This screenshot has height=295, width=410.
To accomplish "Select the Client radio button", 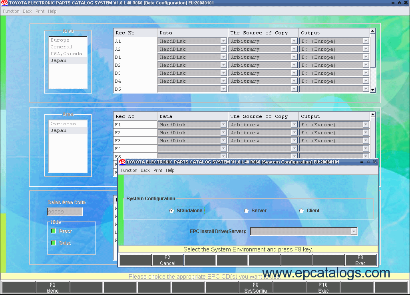I will tap(301, 211).
